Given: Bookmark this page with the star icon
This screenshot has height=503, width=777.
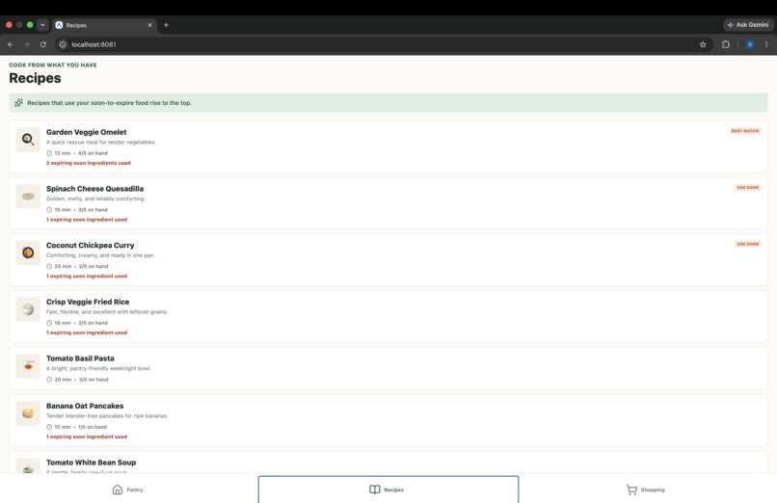Looking at the screenshot, I should point(703,44).
